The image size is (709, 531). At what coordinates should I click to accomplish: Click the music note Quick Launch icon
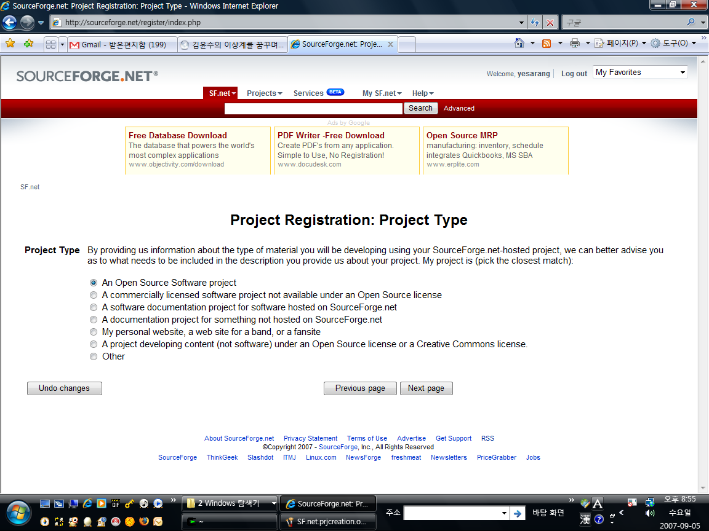tap(144, 503)
